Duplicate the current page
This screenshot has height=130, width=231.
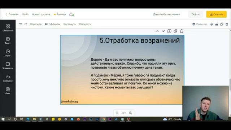point(175,31)
